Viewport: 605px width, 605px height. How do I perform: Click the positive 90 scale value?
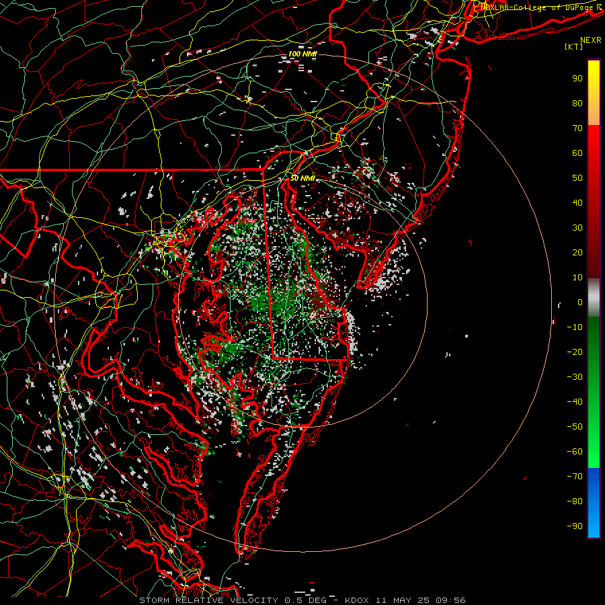pyautogui.click(x=577, y=79)
